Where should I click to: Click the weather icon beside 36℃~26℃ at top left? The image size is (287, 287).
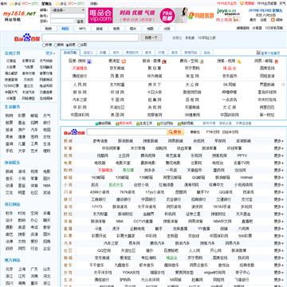point(12,4)
